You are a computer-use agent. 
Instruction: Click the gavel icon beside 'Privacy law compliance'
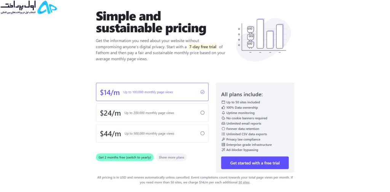[223, 139]
